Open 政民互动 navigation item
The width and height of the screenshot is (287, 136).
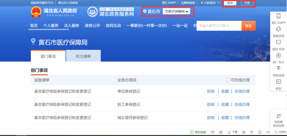(x=113, y=26)
